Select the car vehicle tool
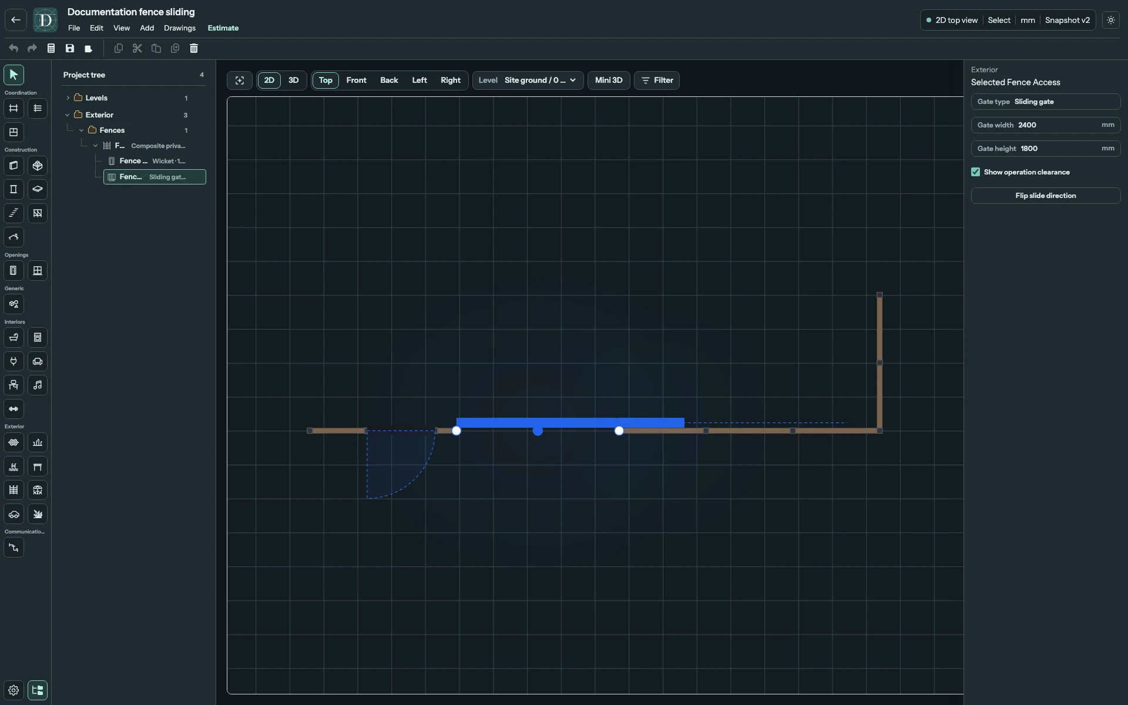The image size is (1128, 705). coord(14,514)
